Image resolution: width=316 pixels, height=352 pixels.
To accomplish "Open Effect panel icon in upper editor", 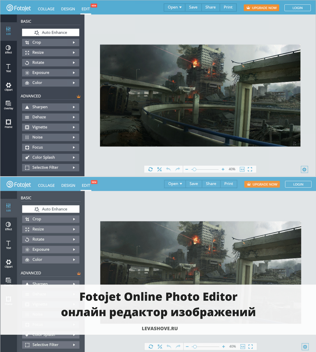I will pyautogui.click(x=8, y=49).
